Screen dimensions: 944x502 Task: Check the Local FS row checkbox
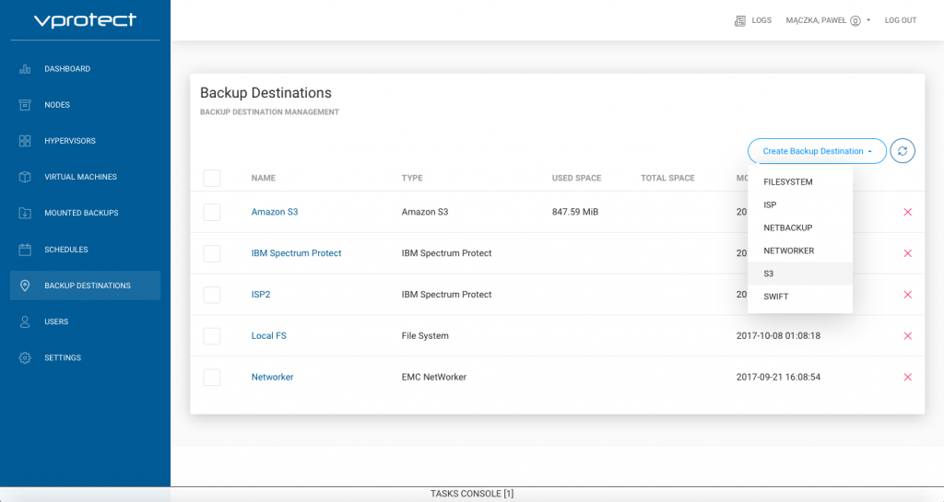(x=212, y=336)
